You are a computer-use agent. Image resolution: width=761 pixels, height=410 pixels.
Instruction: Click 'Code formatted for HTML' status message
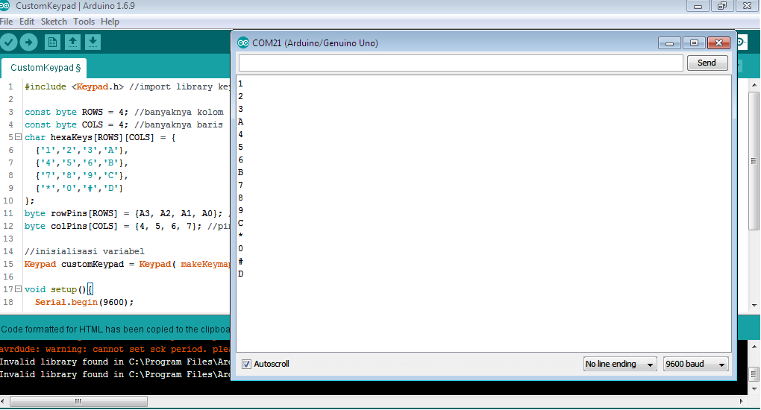[x=115, y=329]
